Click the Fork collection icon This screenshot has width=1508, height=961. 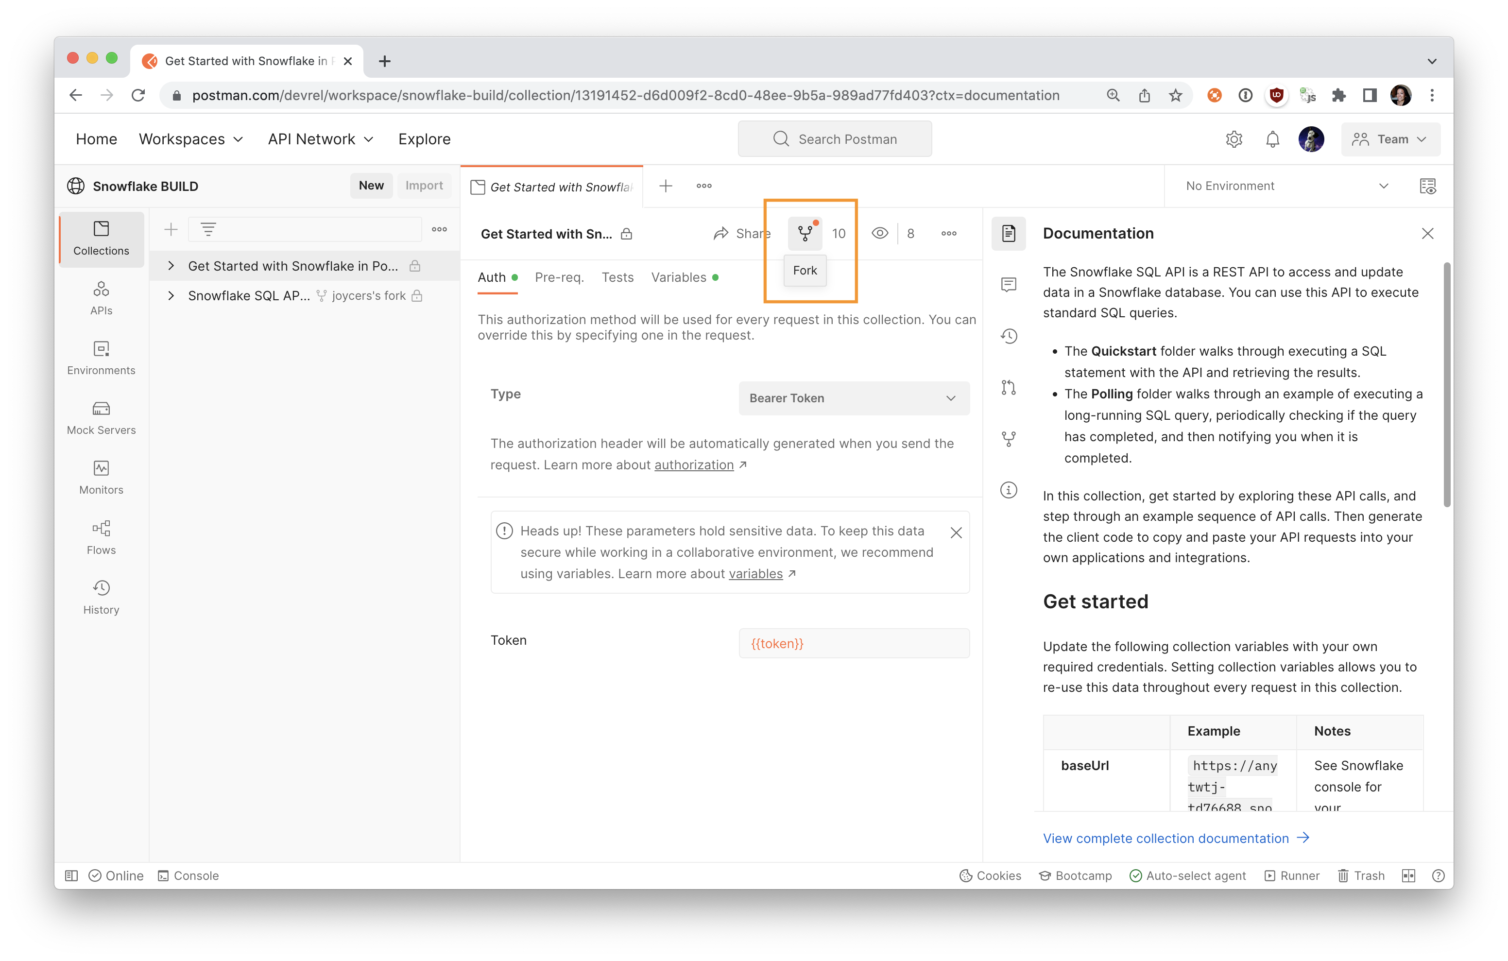pyautogui.click(x=805, y=234)
